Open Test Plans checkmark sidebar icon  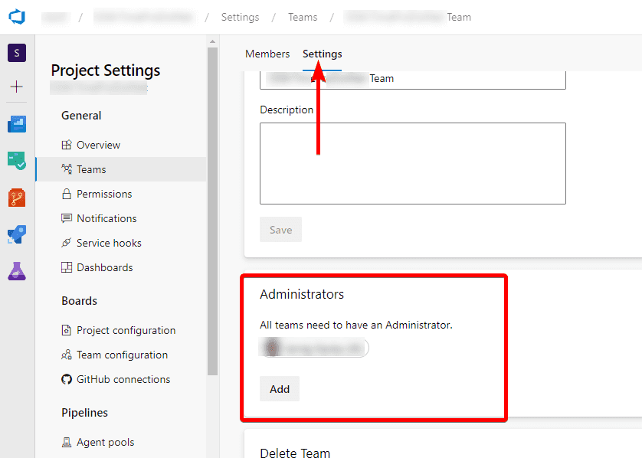click(x=17, y=161)
